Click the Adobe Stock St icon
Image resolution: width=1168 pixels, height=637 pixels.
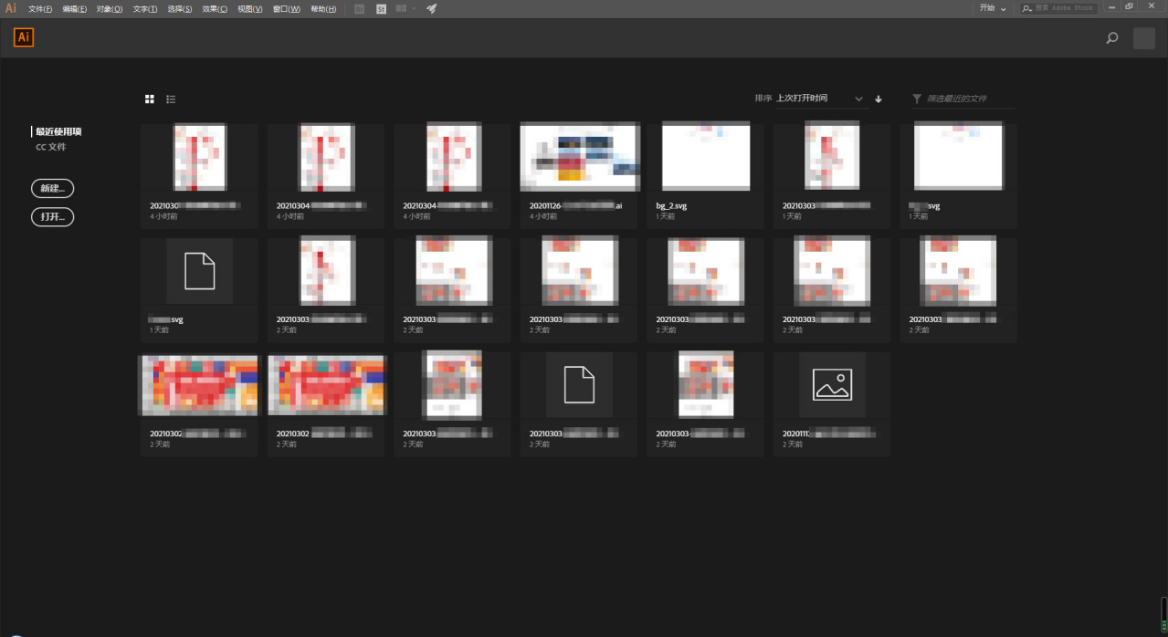click(381, 8)
